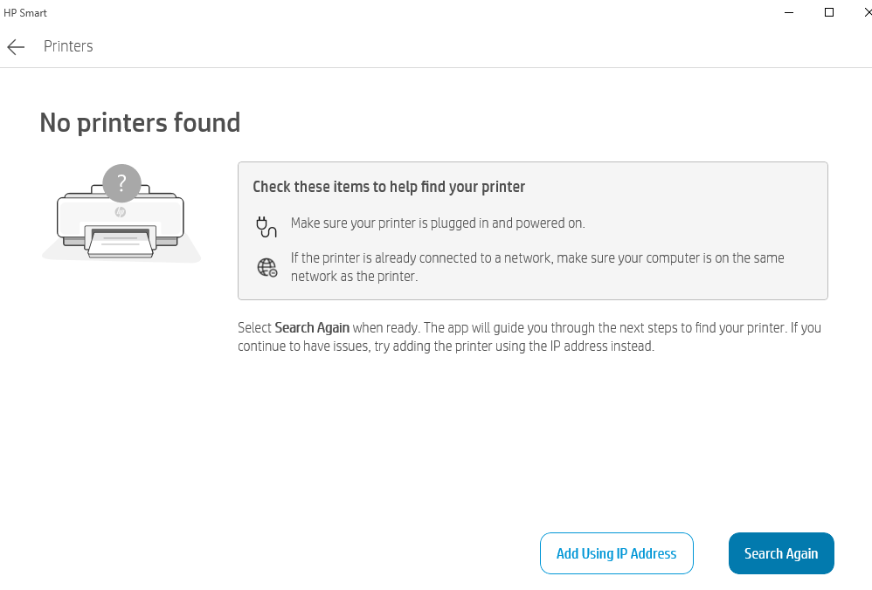872x590 pixels.
Task: Click the Add Using IP Address button
Action: (x=616, y=553)
